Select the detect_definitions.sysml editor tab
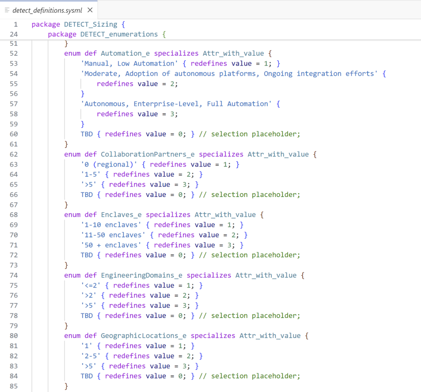421x392 pixels. (47, 10)
